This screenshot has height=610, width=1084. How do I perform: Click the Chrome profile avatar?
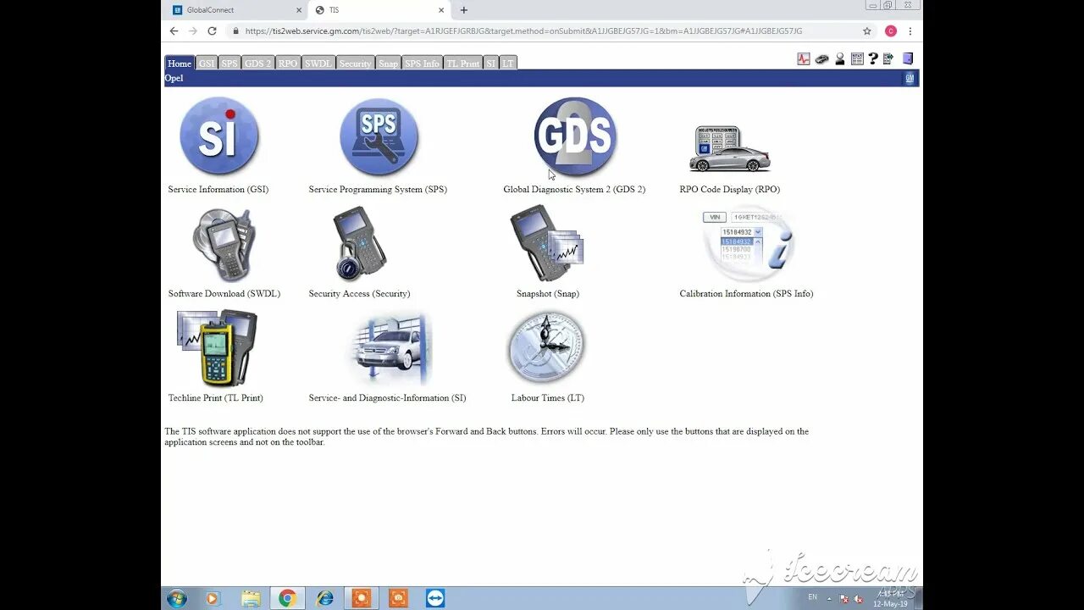coord(891,31)
